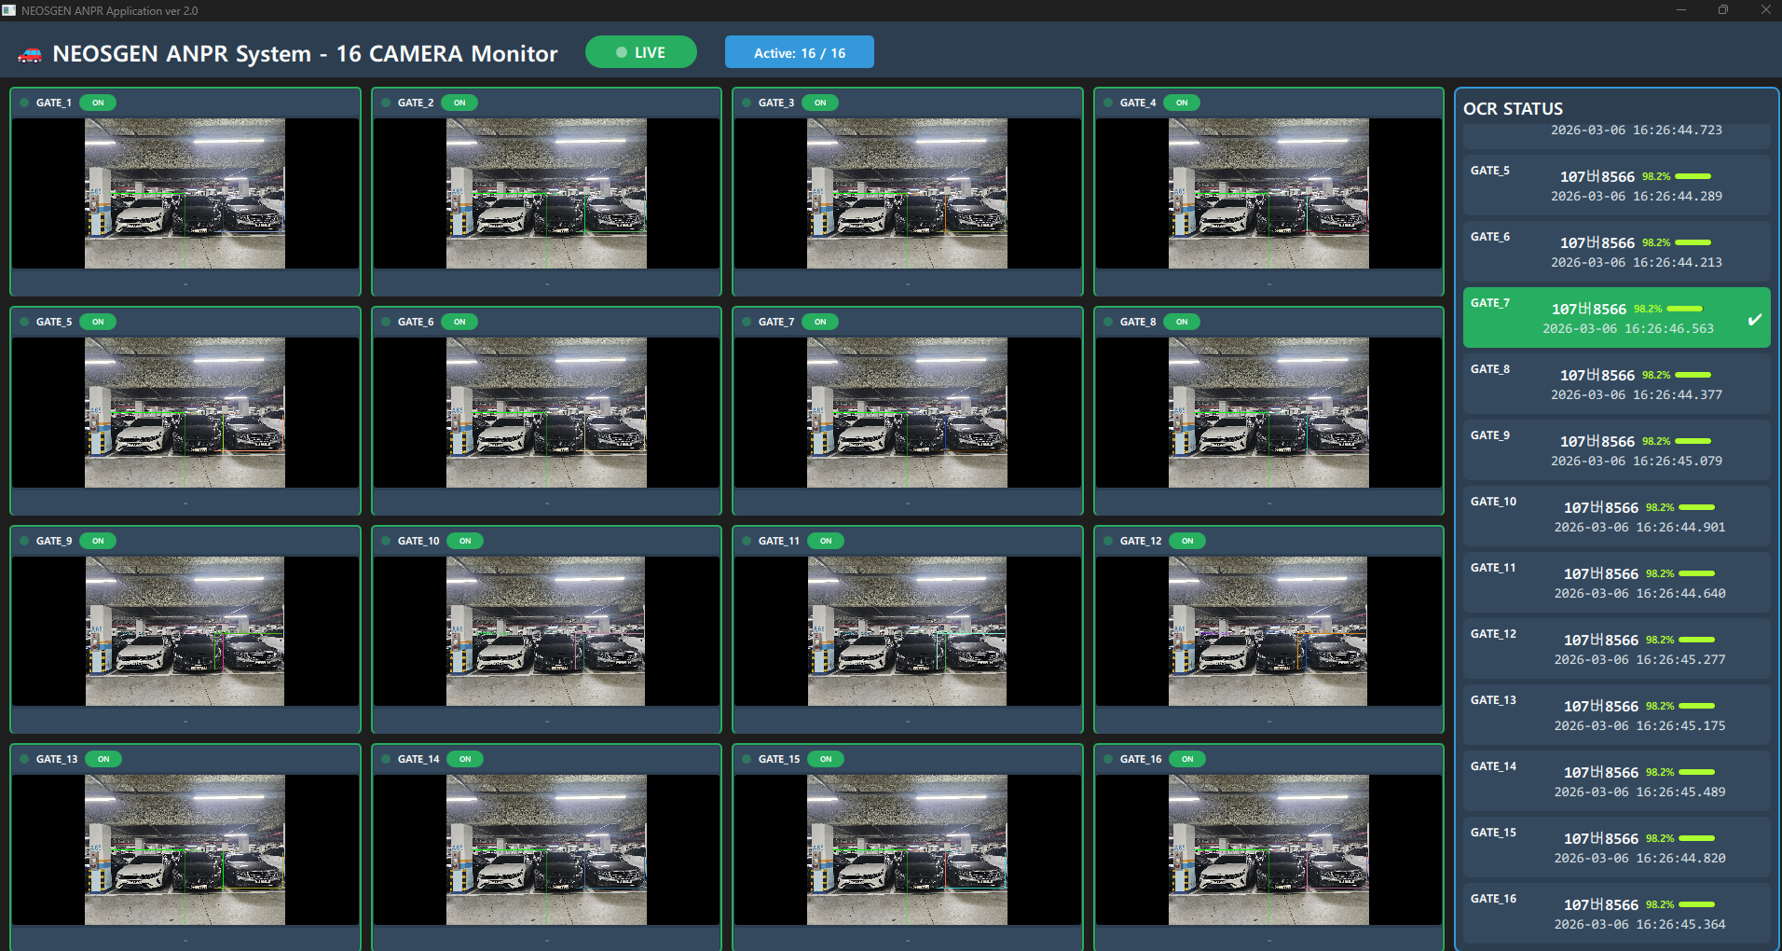
Task: Click the NEOSGEN app icon in the title bar
Action: coord(10,10)
